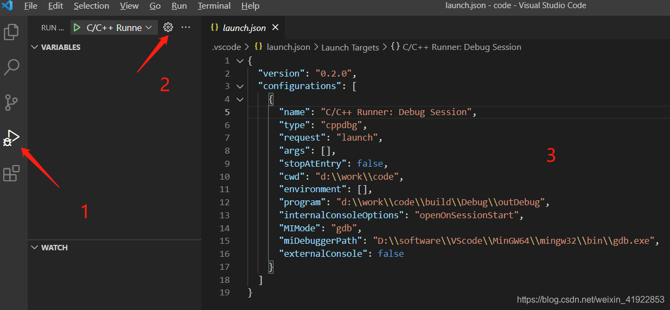Image resolution: width=670 pixels, height=310 pixels.
Task: Open the View menu
Action: point(129,6)
